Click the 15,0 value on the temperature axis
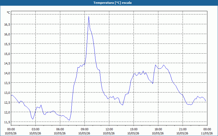The height and width of the screenshot is (136, 218). point(7,54)
